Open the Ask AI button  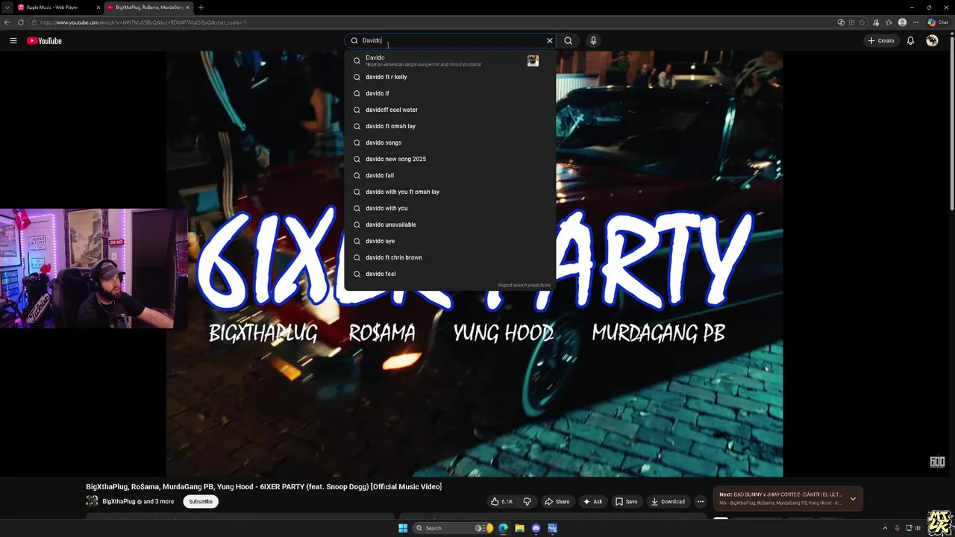[592, 501]
